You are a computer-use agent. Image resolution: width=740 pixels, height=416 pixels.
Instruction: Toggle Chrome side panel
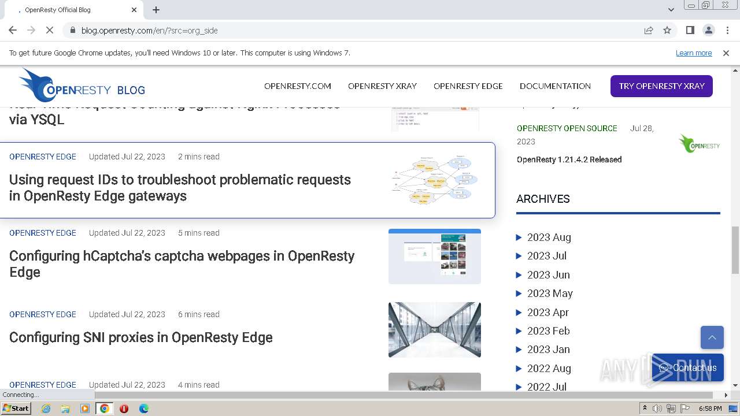[690, 30]
